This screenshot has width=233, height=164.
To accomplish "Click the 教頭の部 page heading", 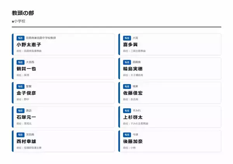I will pos(23,13).
